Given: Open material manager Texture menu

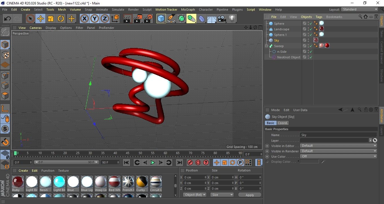Looking at the screenshot, I should (x=63, y=171).
